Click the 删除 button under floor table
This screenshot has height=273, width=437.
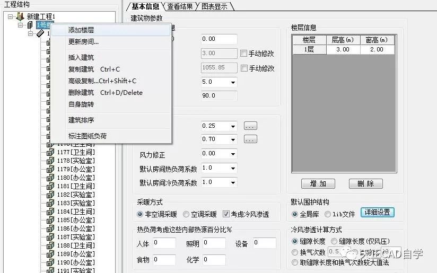pyautogui.click(x=365, y=183)
